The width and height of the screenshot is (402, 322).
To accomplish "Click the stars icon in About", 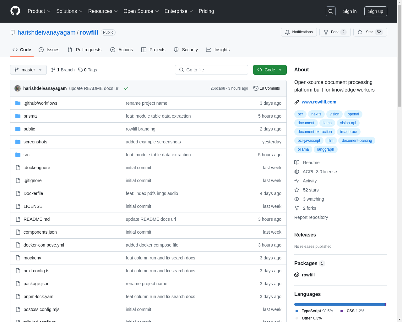I will [297, 190].
